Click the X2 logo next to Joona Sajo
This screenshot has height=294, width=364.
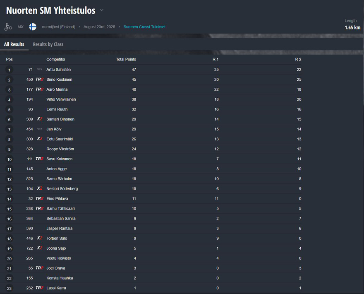coord(40,248)
